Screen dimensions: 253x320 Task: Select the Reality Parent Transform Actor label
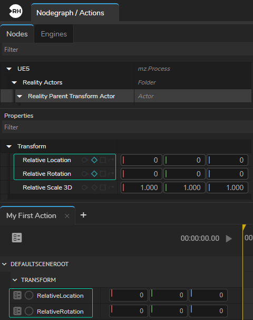71,96
